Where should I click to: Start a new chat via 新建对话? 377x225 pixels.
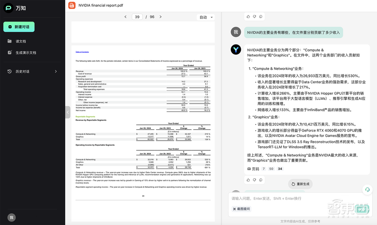[19, 27]
